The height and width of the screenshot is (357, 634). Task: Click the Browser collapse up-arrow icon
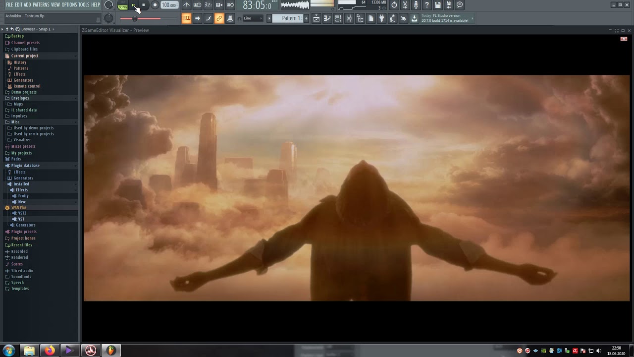pos(7,29)
